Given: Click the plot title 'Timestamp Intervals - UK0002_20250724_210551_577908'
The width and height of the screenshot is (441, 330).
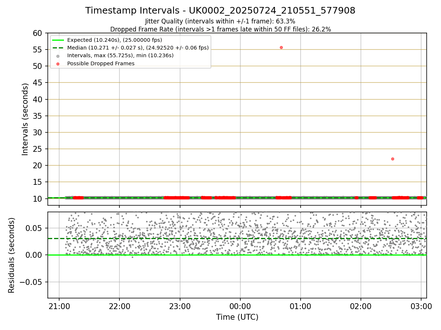Looking at the screenshot, I should tap(220, 11).
